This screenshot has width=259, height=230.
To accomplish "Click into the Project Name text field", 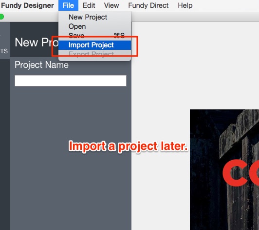I will tap(71, 81).
